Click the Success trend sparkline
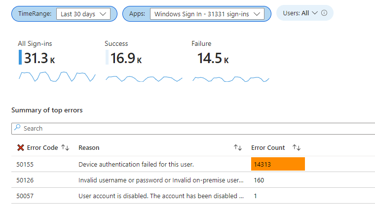This screenshot has height=210, width=375. (x=144, y=79)
